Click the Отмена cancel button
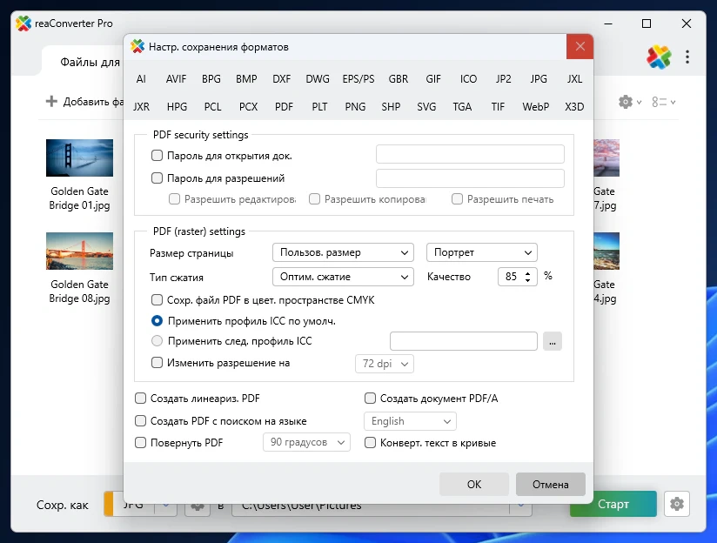 click(x=551, y=484)
